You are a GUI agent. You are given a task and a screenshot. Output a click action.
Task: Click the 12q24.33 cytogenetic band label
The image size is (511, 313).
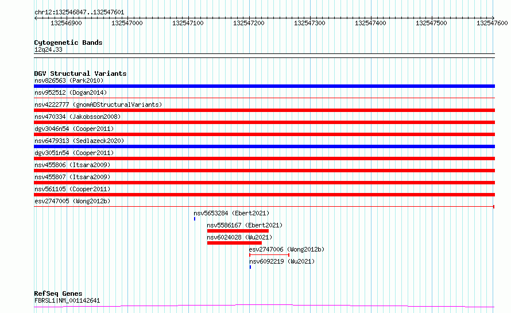(x=48, y=50)
